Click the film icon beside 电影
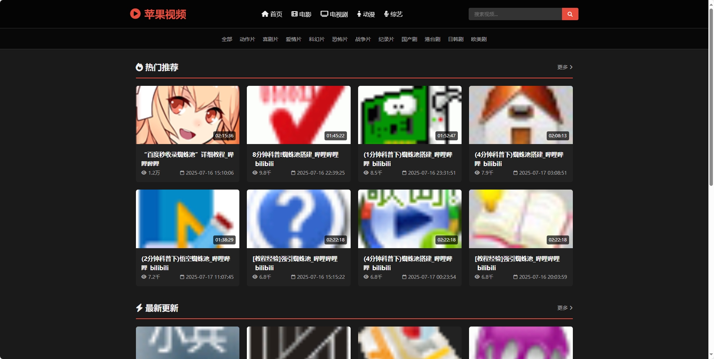The image size is (714, 359). (294, 14)
